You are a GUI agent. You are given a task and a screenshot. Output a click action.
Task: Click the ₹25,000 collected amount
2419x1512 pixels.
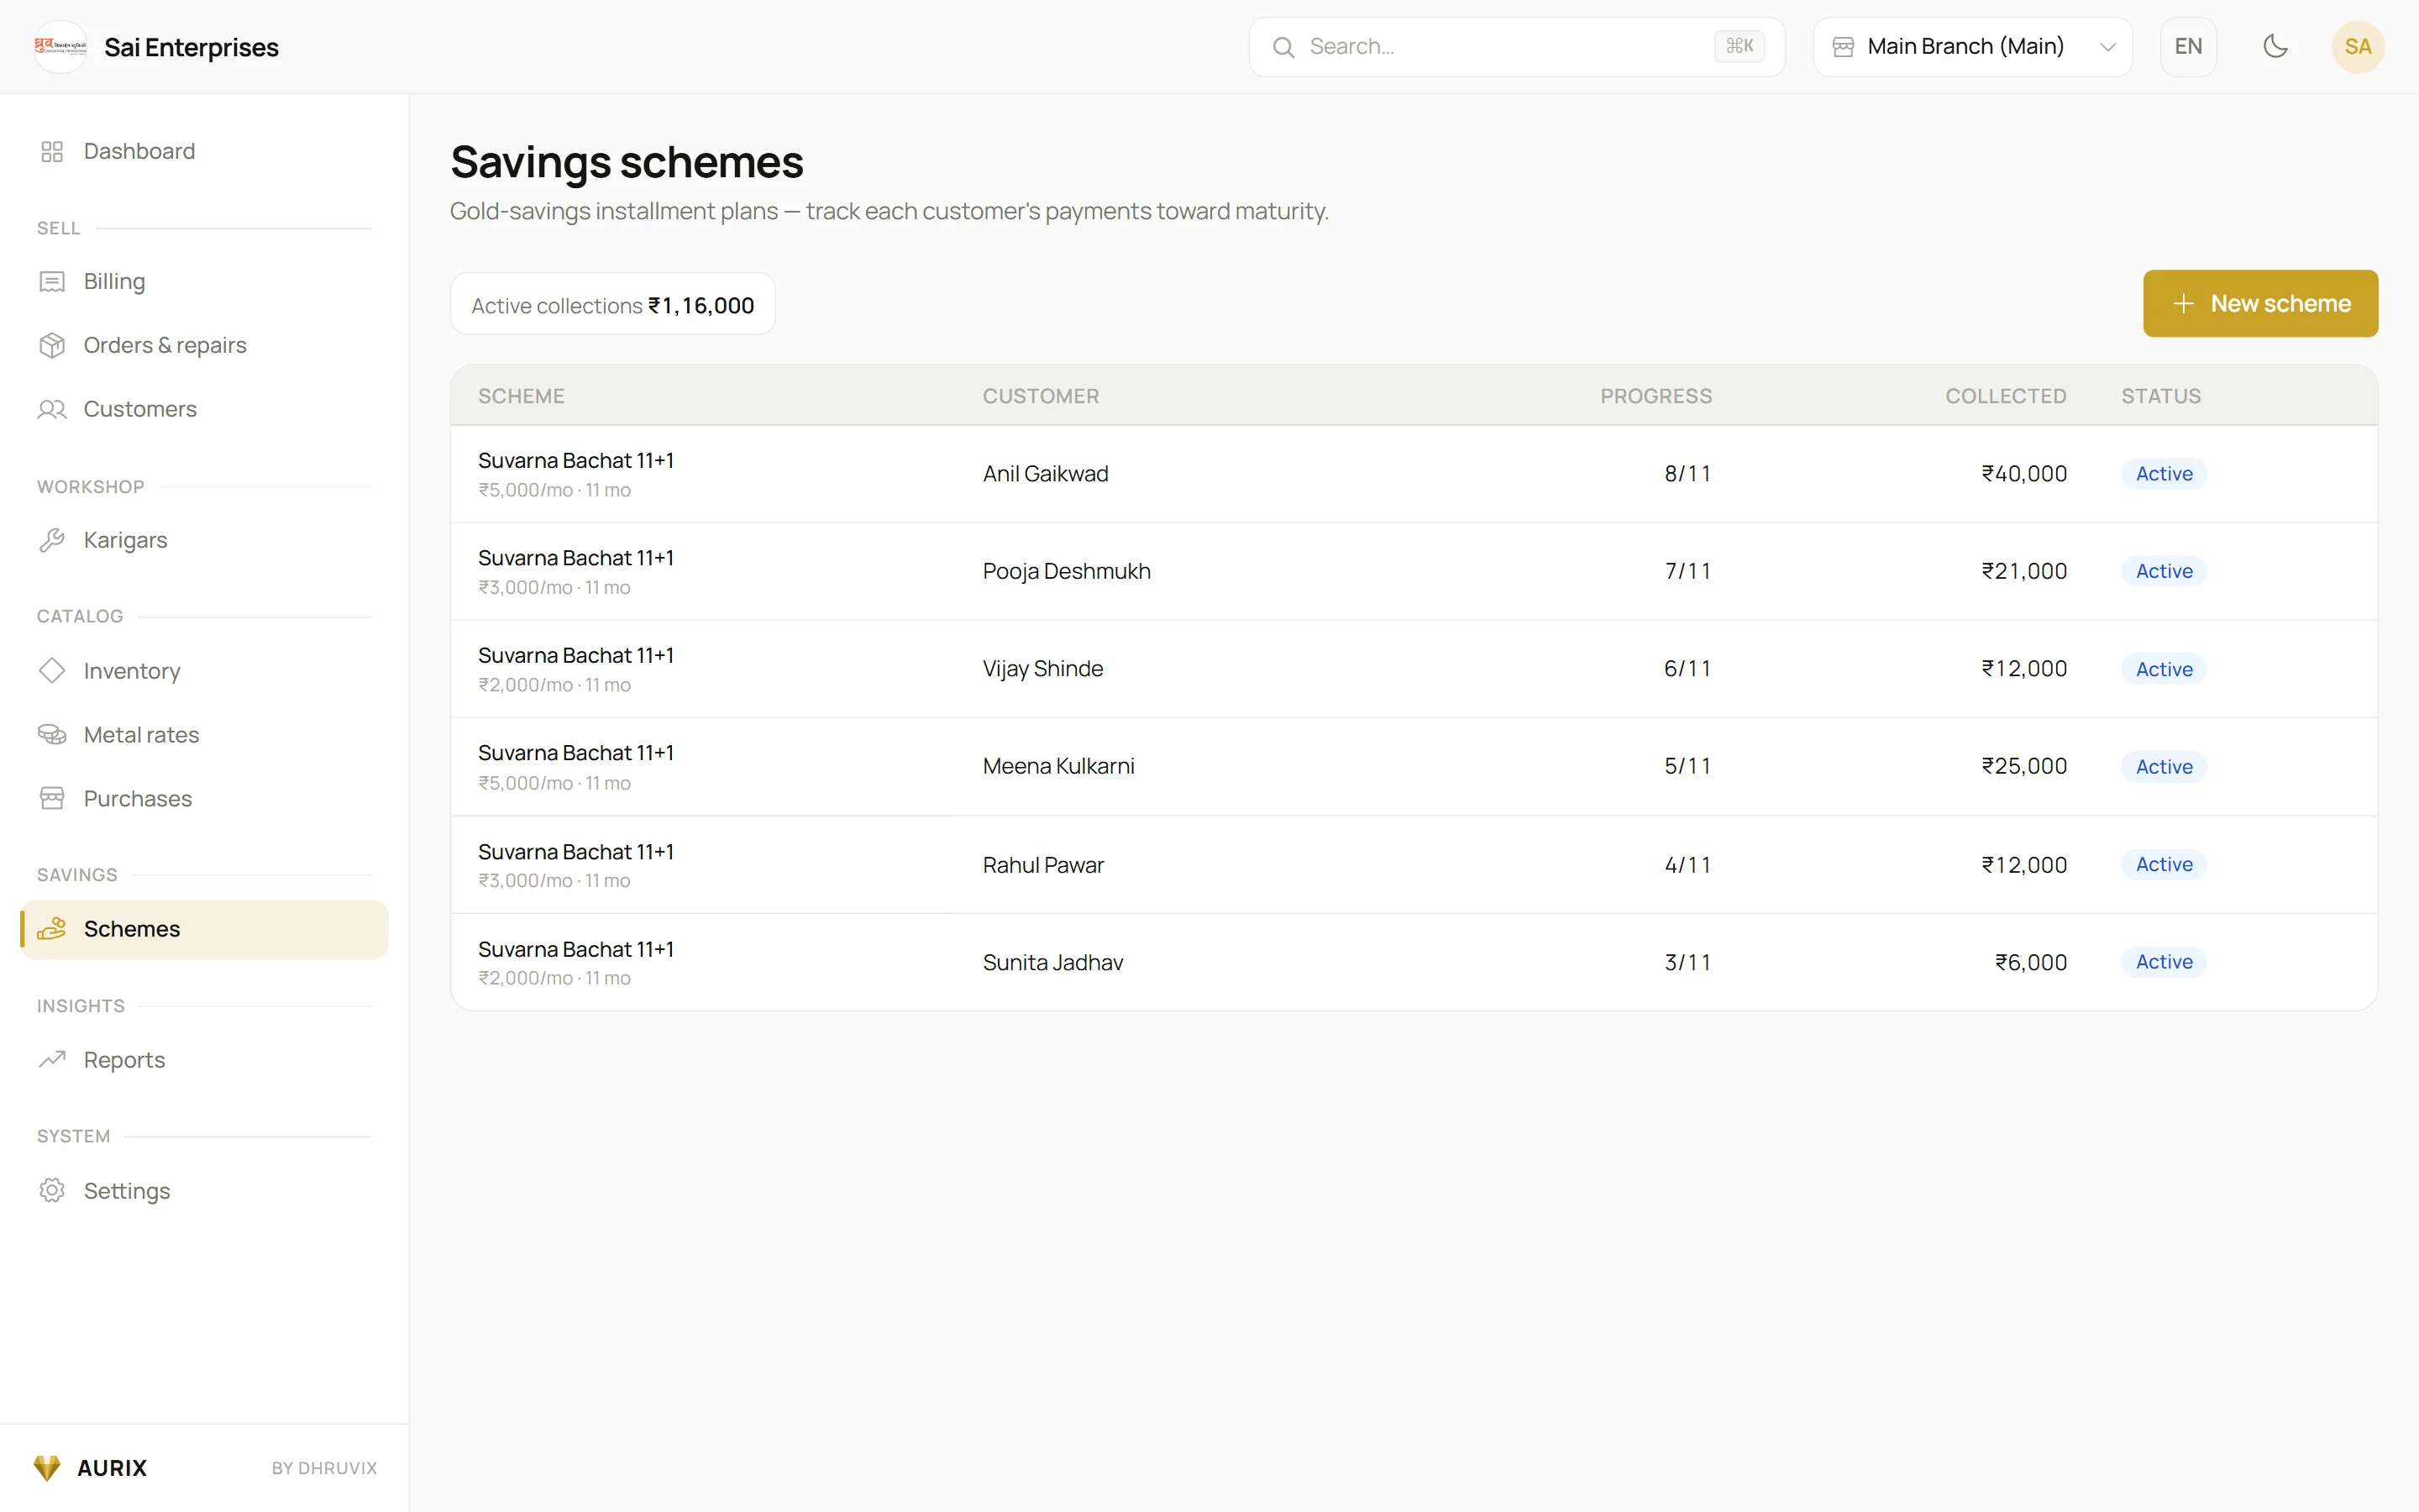[2024, 766]
